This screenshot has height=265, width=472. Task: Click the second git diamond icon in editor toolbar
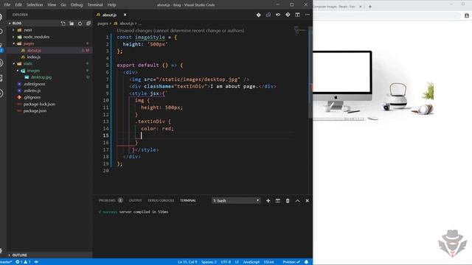[x=288, y=15]
